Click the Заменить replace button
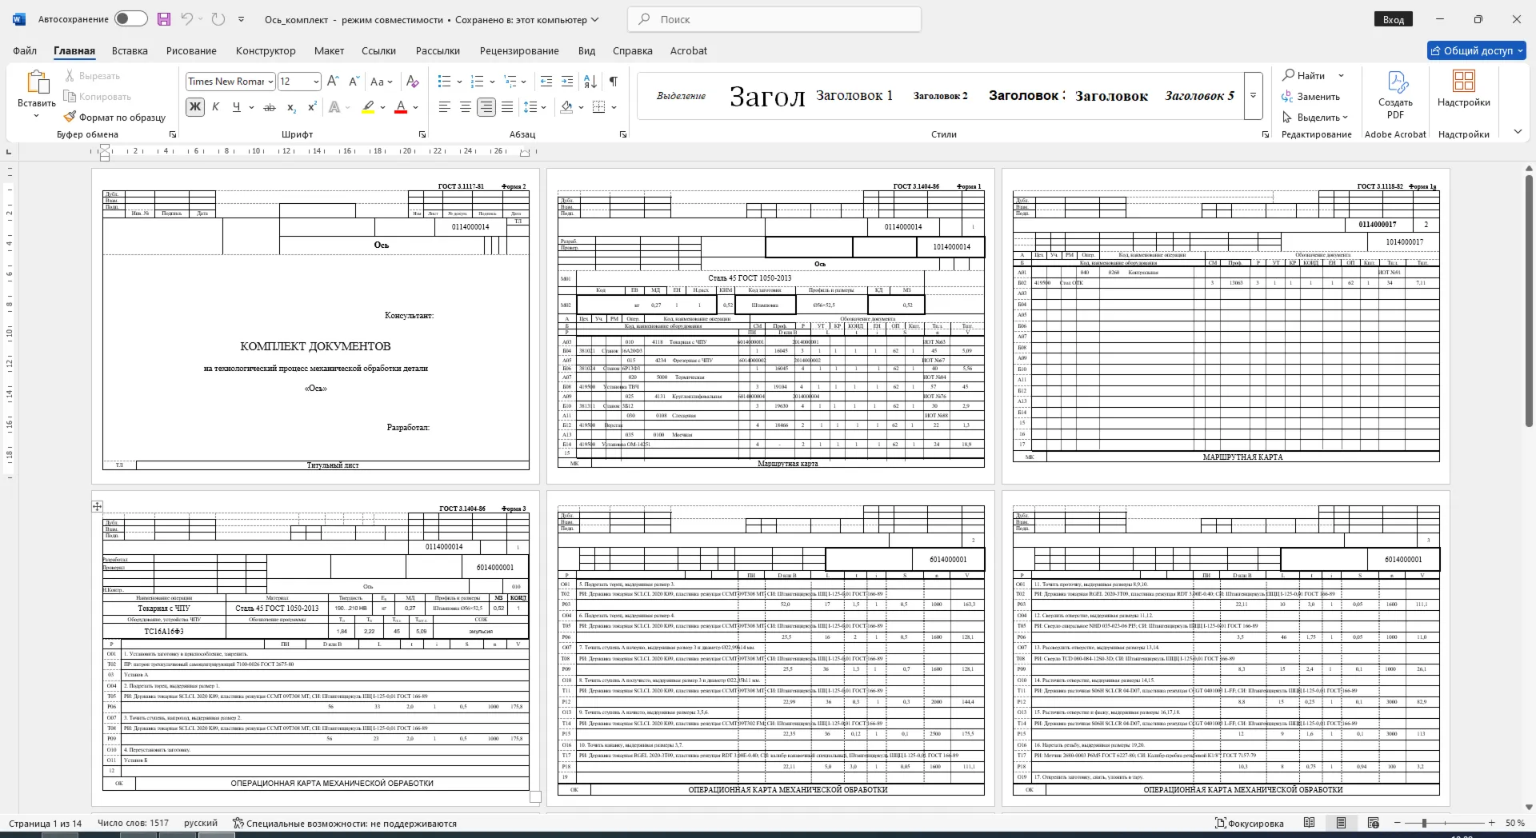 tap(1310, 96)
